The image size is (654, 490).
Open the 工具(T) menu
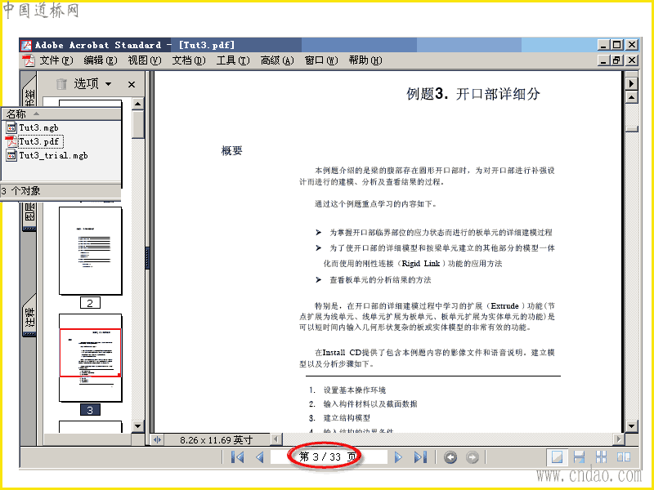[233, 60]
